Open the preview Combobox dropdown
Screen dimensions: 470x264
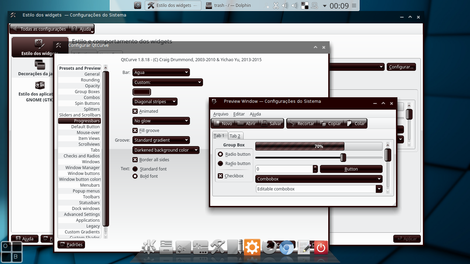tap(319, 179)
